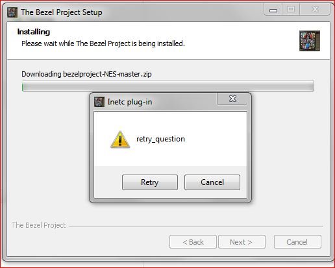Click the Bezel Project Setup title bar icon
This screenshot has width=335, height=268.
tap(12, 12)
